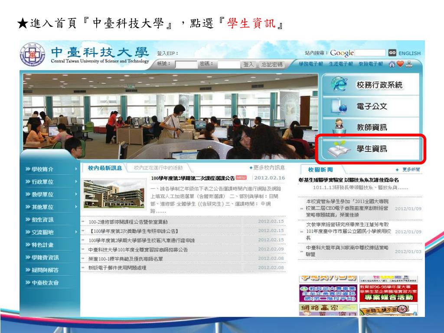Click the Google logo by site search
Viewport: 444px width, 333px height.
342,53
